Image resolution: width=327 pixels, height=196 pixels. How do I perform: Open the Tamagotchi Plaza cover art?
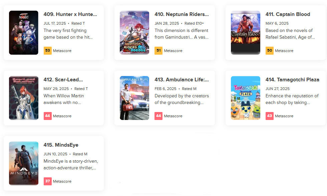[x=246, y=98]
